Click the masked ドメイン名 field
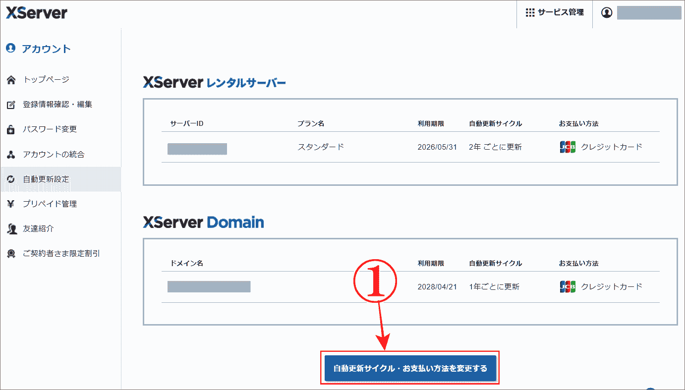The width and height of the screenshot is (685, 390). click(x=208, y=286)
